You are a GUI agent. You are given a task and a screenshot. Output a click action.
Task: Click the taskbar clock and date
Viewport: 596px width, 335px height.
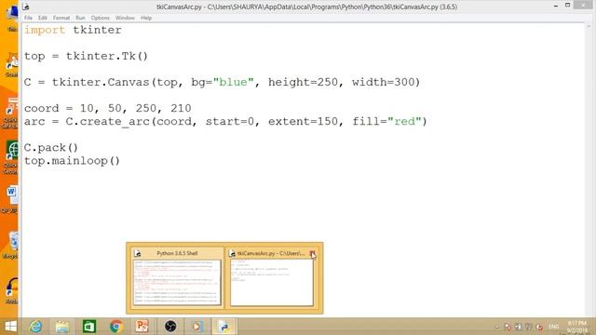click(577, 327)
